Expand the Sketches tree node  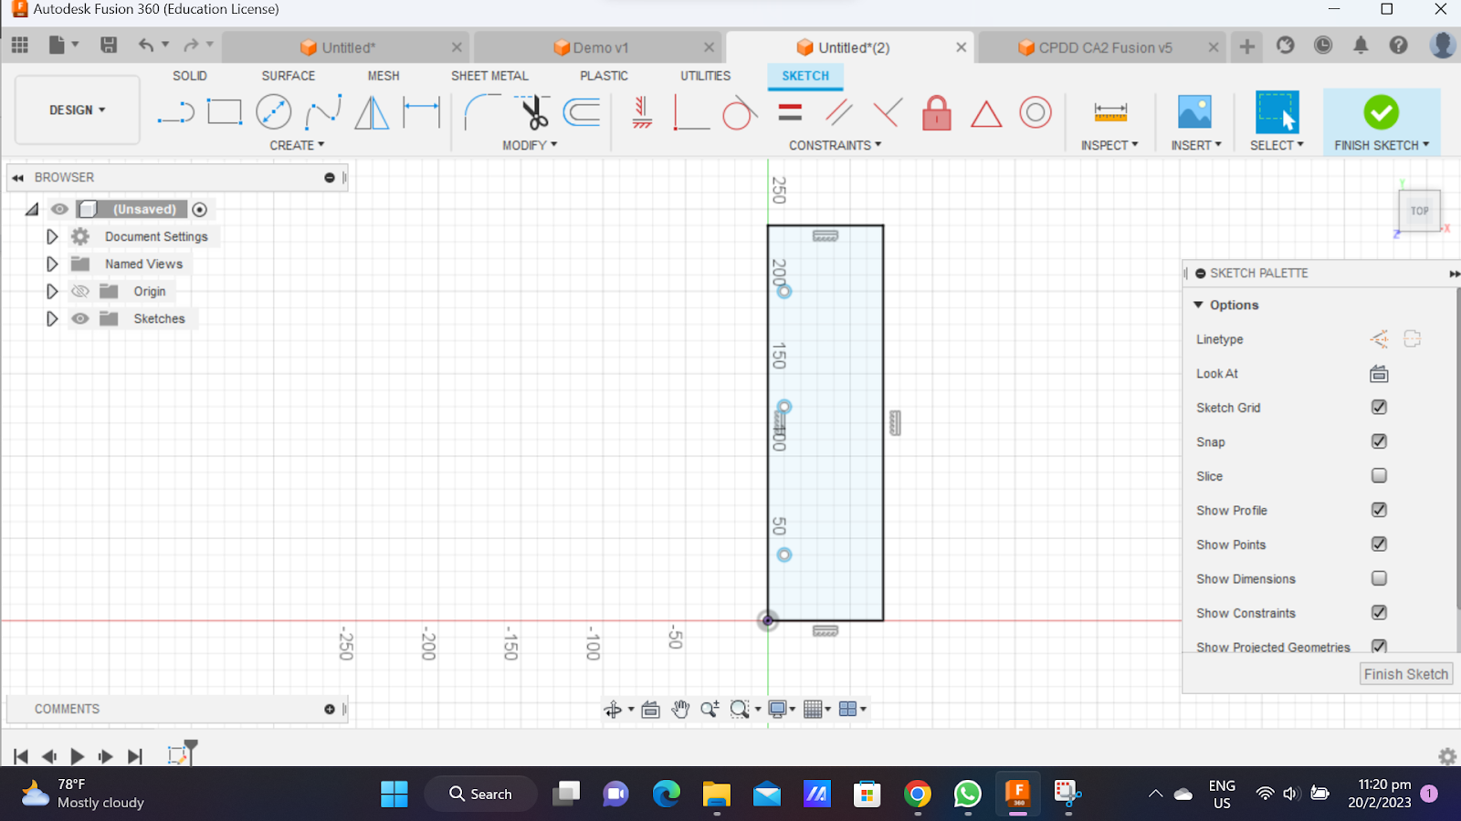pyautogui.click(x=52, y=318)
